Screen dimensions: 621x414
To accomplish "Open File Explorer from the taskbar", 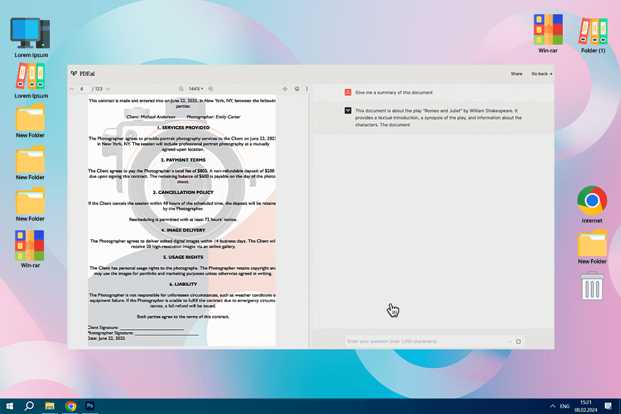I will (x=50, y=406).
